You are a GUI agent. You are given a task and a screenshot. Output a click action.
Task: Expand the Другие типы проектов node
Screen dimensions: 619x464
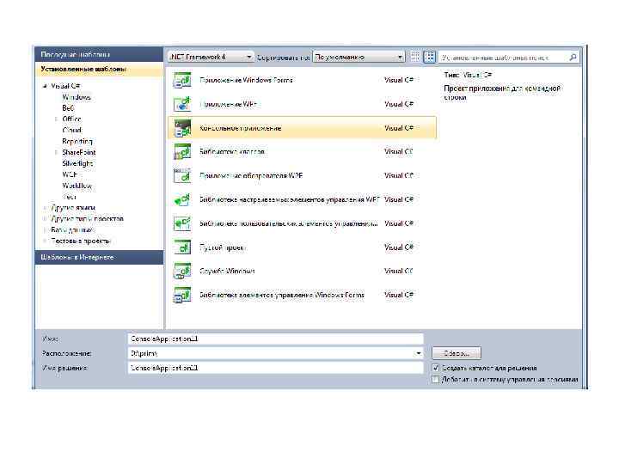(45, 218)
